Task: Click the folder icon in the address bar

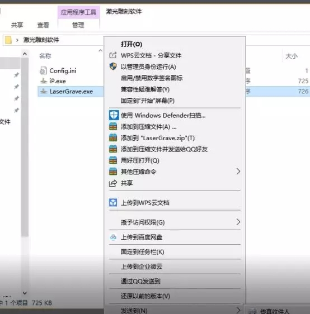Action: 8,40
